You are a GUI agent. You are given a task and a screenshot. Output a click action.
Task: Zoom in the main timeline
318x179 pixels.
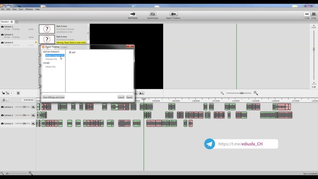pyautogui.click(x=256, y=93)
